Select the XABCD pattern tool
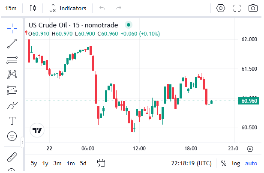The height and width of the screenshot is (173, 264). click(x=12, y=75)
